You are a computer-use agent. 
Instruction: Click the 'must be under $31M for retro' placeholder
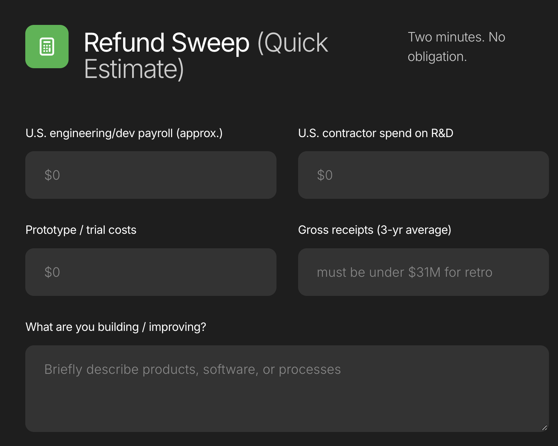(x=405, y=272)
